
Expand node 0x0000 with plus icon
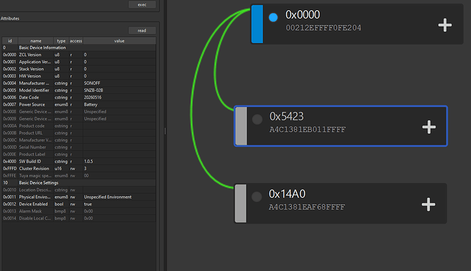pyautogui.click(x=445, y=25)
